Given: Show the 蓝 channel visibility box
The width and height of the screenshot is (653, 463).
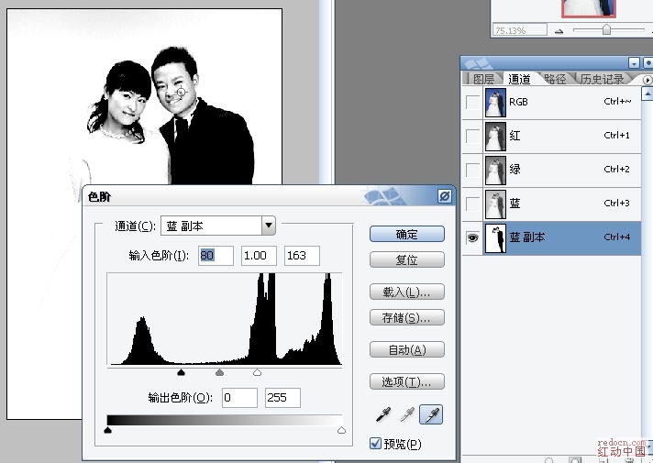Looking at the screenshot, I should 472,204.
